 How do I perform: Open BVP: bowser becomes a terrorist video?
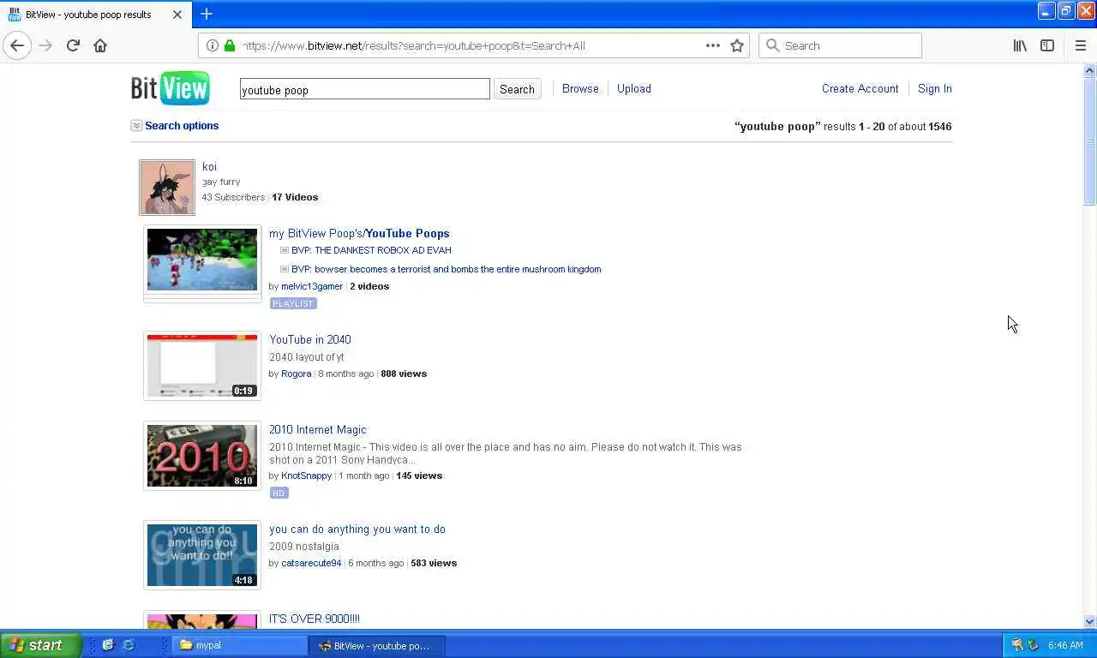[x=446, y=269]
